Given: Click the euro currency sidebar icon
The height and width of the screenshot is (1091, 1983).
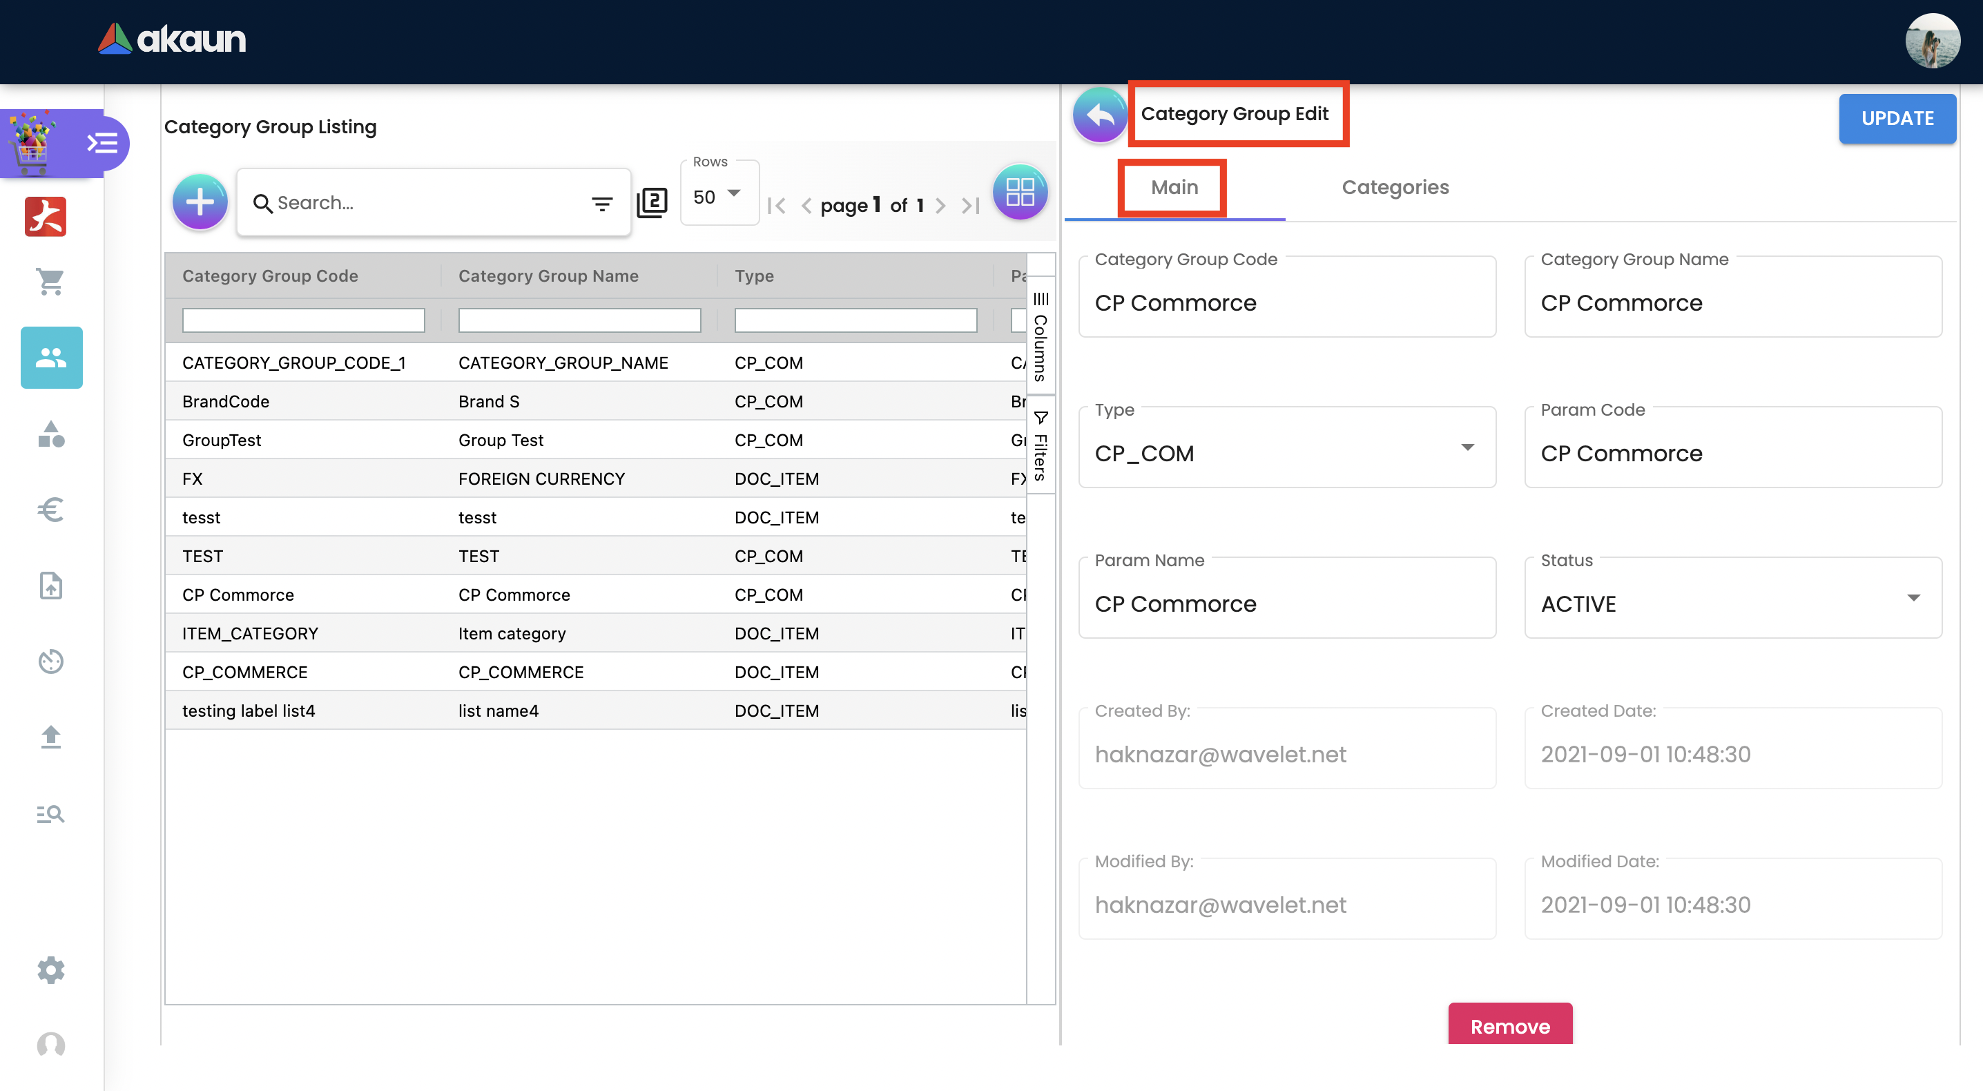Looking at the screenshot, I should point(51,509).
